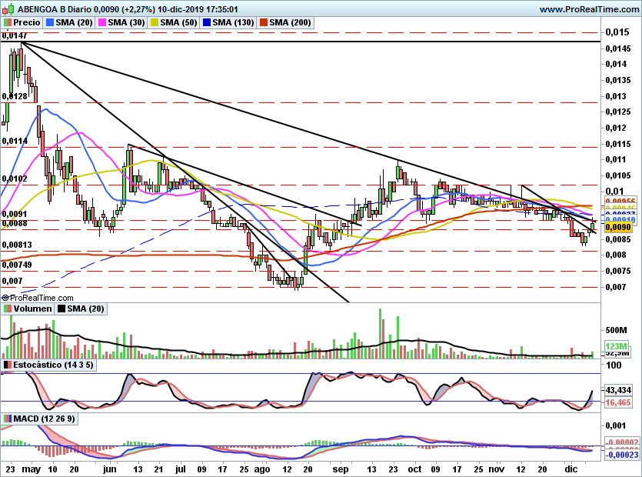Click the 0,00749 level label
Image resolution: width=642 pixels, height=477 pixels.
tap(17, 265)
